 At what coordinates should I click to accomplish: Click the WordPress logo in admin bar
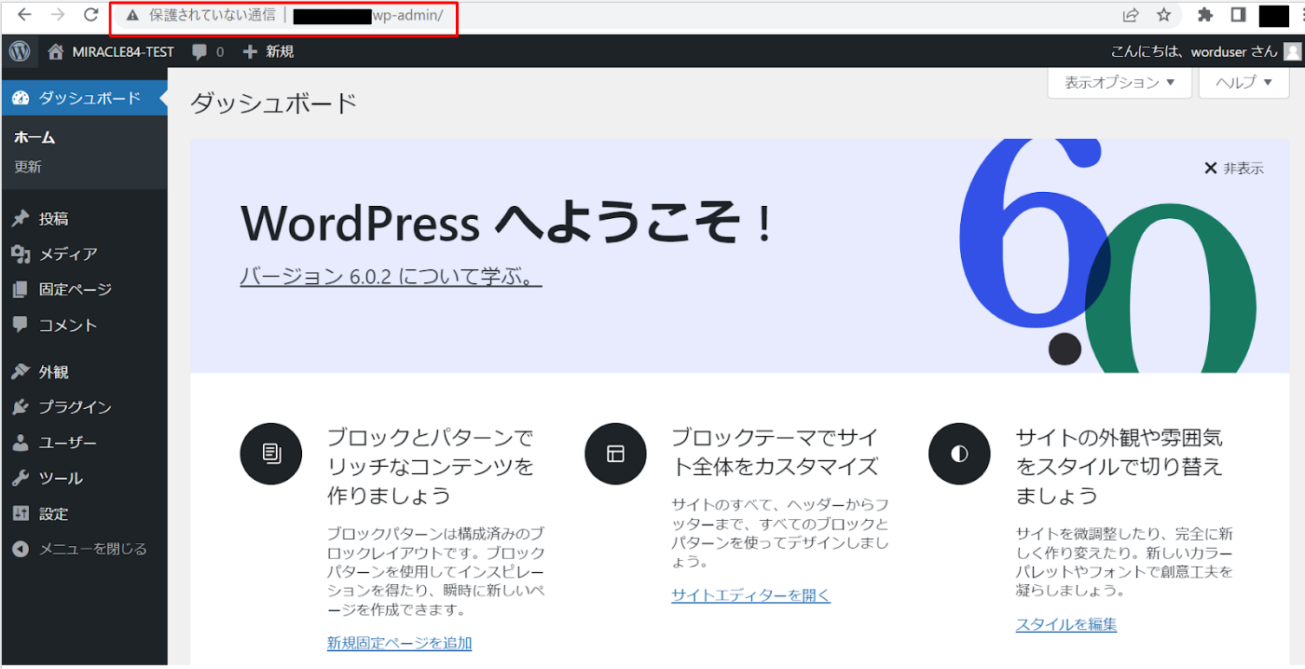click(20, 51)
